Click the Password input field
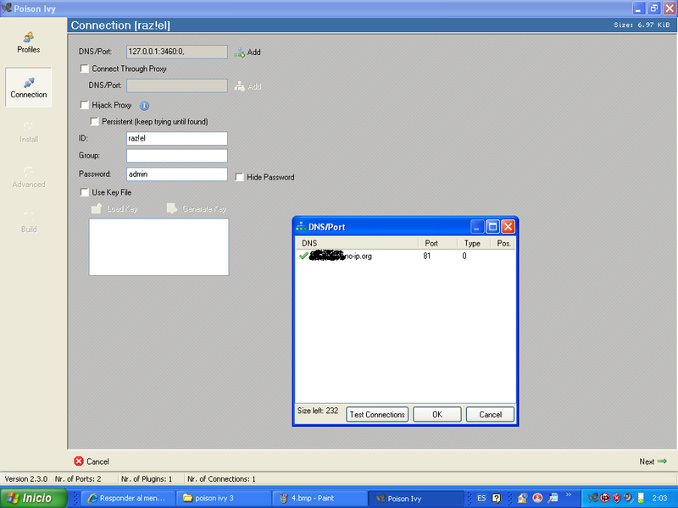The height and width of the screenshot is (508, 678). pos(177,174)
